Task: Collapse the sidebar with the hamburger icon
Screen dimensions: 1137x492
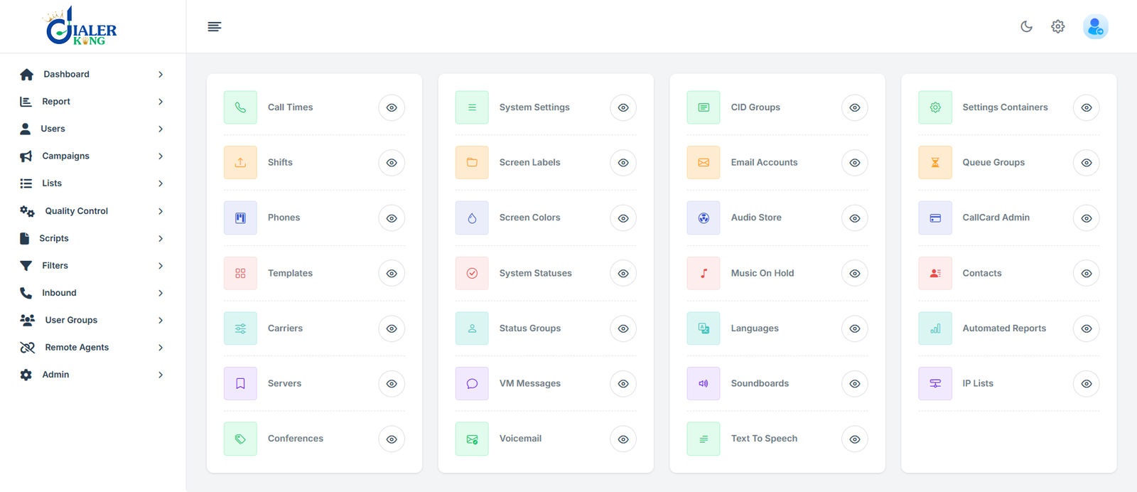Action: click(214, 26)
